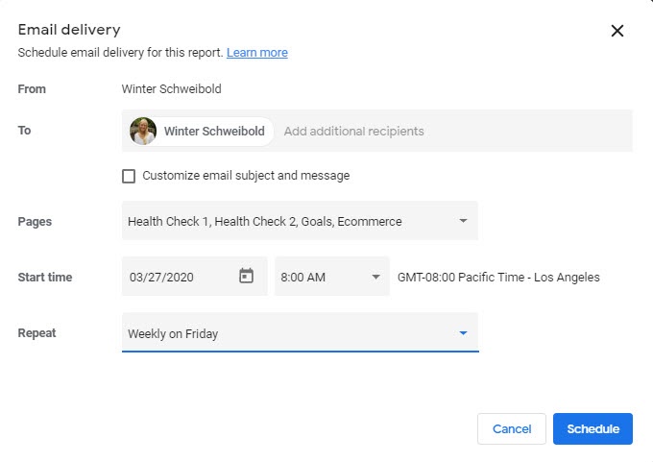Screen dimensions: 653x462
Task: Click the blue Schedule button
Action: coord(593,428)
